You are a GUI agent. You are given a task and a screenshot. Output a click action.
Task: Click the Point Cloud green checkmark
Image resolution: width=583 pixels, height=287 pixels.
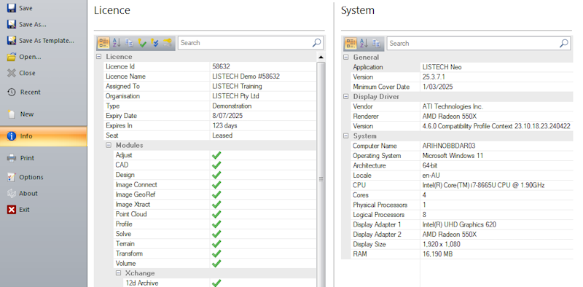tap(216, 214)
